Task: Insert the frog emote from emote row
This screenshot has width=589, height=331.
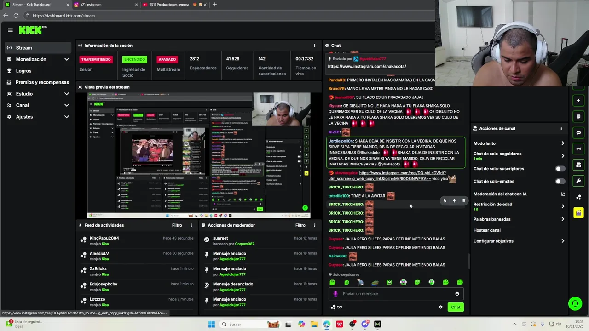Action: tap(375, 282)
